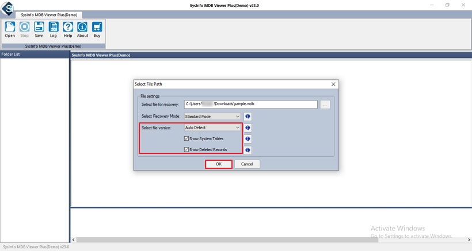Click the restore window button

tap(448, 5)
